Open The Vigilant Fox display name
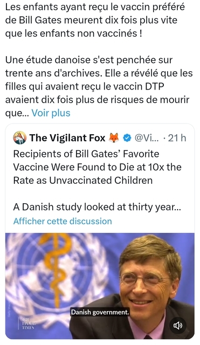The height and width of the screenshot is (345, 200). click(x=67, y=138)
